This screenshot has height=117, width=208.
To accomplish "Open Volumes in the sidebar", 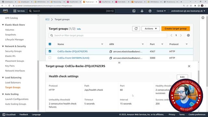I will pos(9,30).
